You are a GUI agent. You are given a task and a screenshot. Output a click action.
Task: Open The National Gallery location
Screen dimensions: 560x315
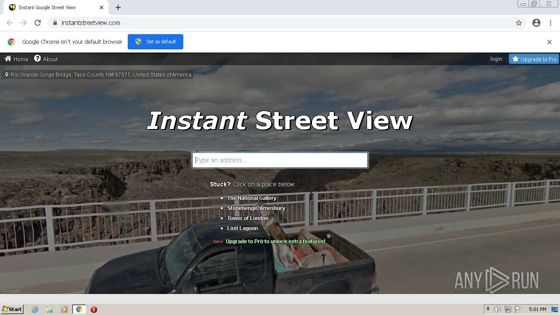pos(252,198)
